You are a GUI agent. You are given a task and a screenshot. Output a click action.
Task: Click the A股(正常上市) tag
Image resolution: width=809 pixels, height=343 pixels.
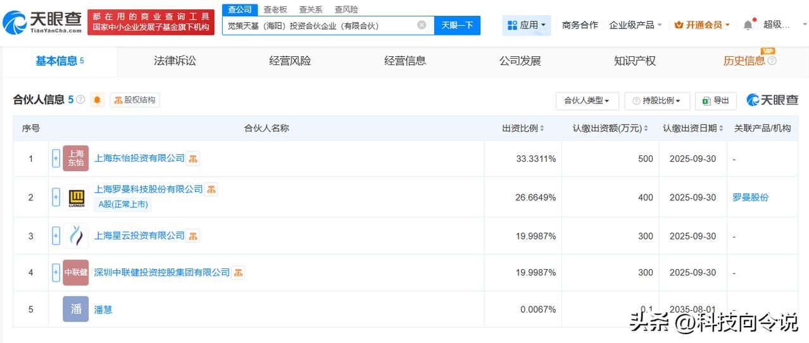point(123,205)
